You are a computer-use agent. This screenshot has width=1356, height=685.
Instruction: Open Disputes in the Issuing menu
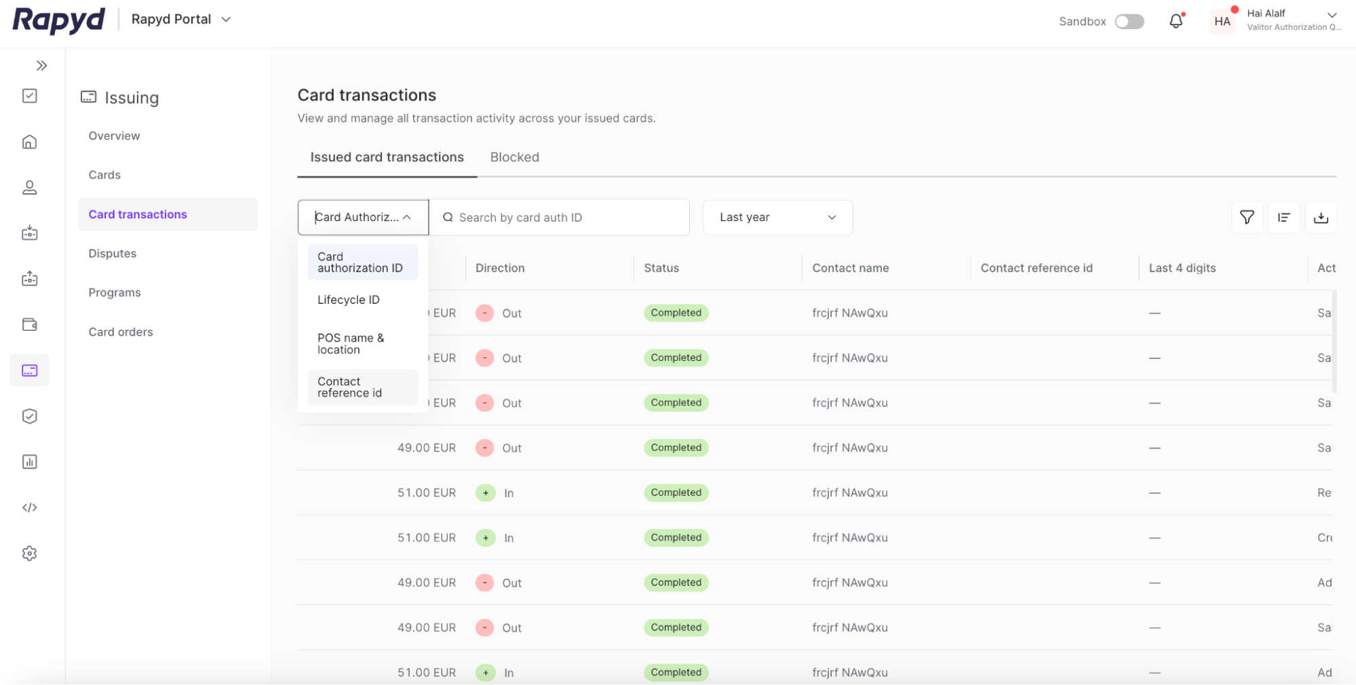[x=112, y=253]
